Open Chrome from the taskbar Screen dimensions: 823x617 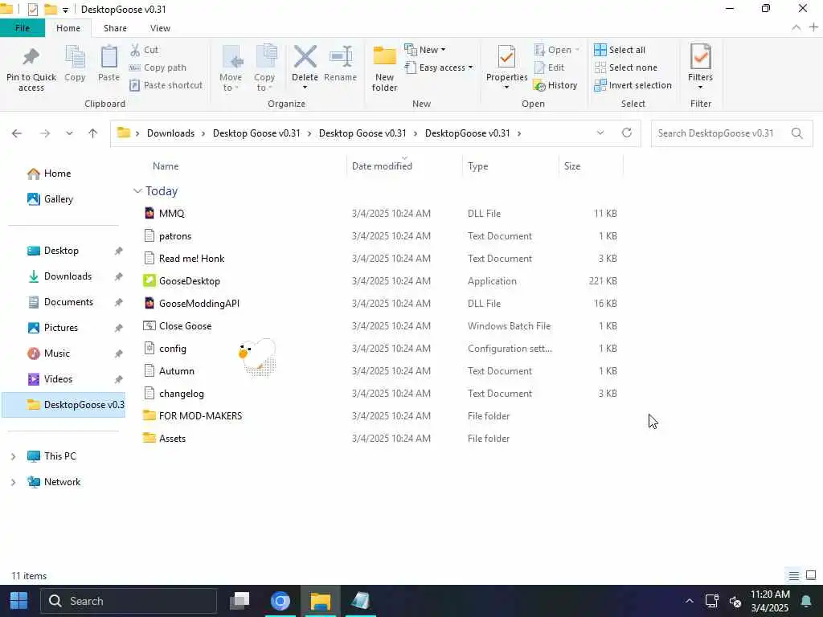tap(280, 601)
